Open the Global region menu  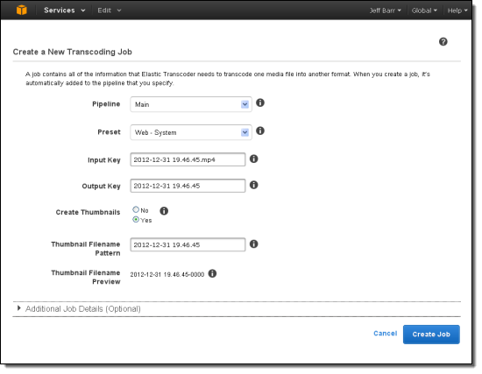[x=424, y=11]
